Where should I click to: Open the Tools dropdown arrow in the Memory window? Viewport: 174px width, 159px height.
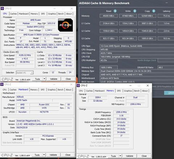coord(120,156)
